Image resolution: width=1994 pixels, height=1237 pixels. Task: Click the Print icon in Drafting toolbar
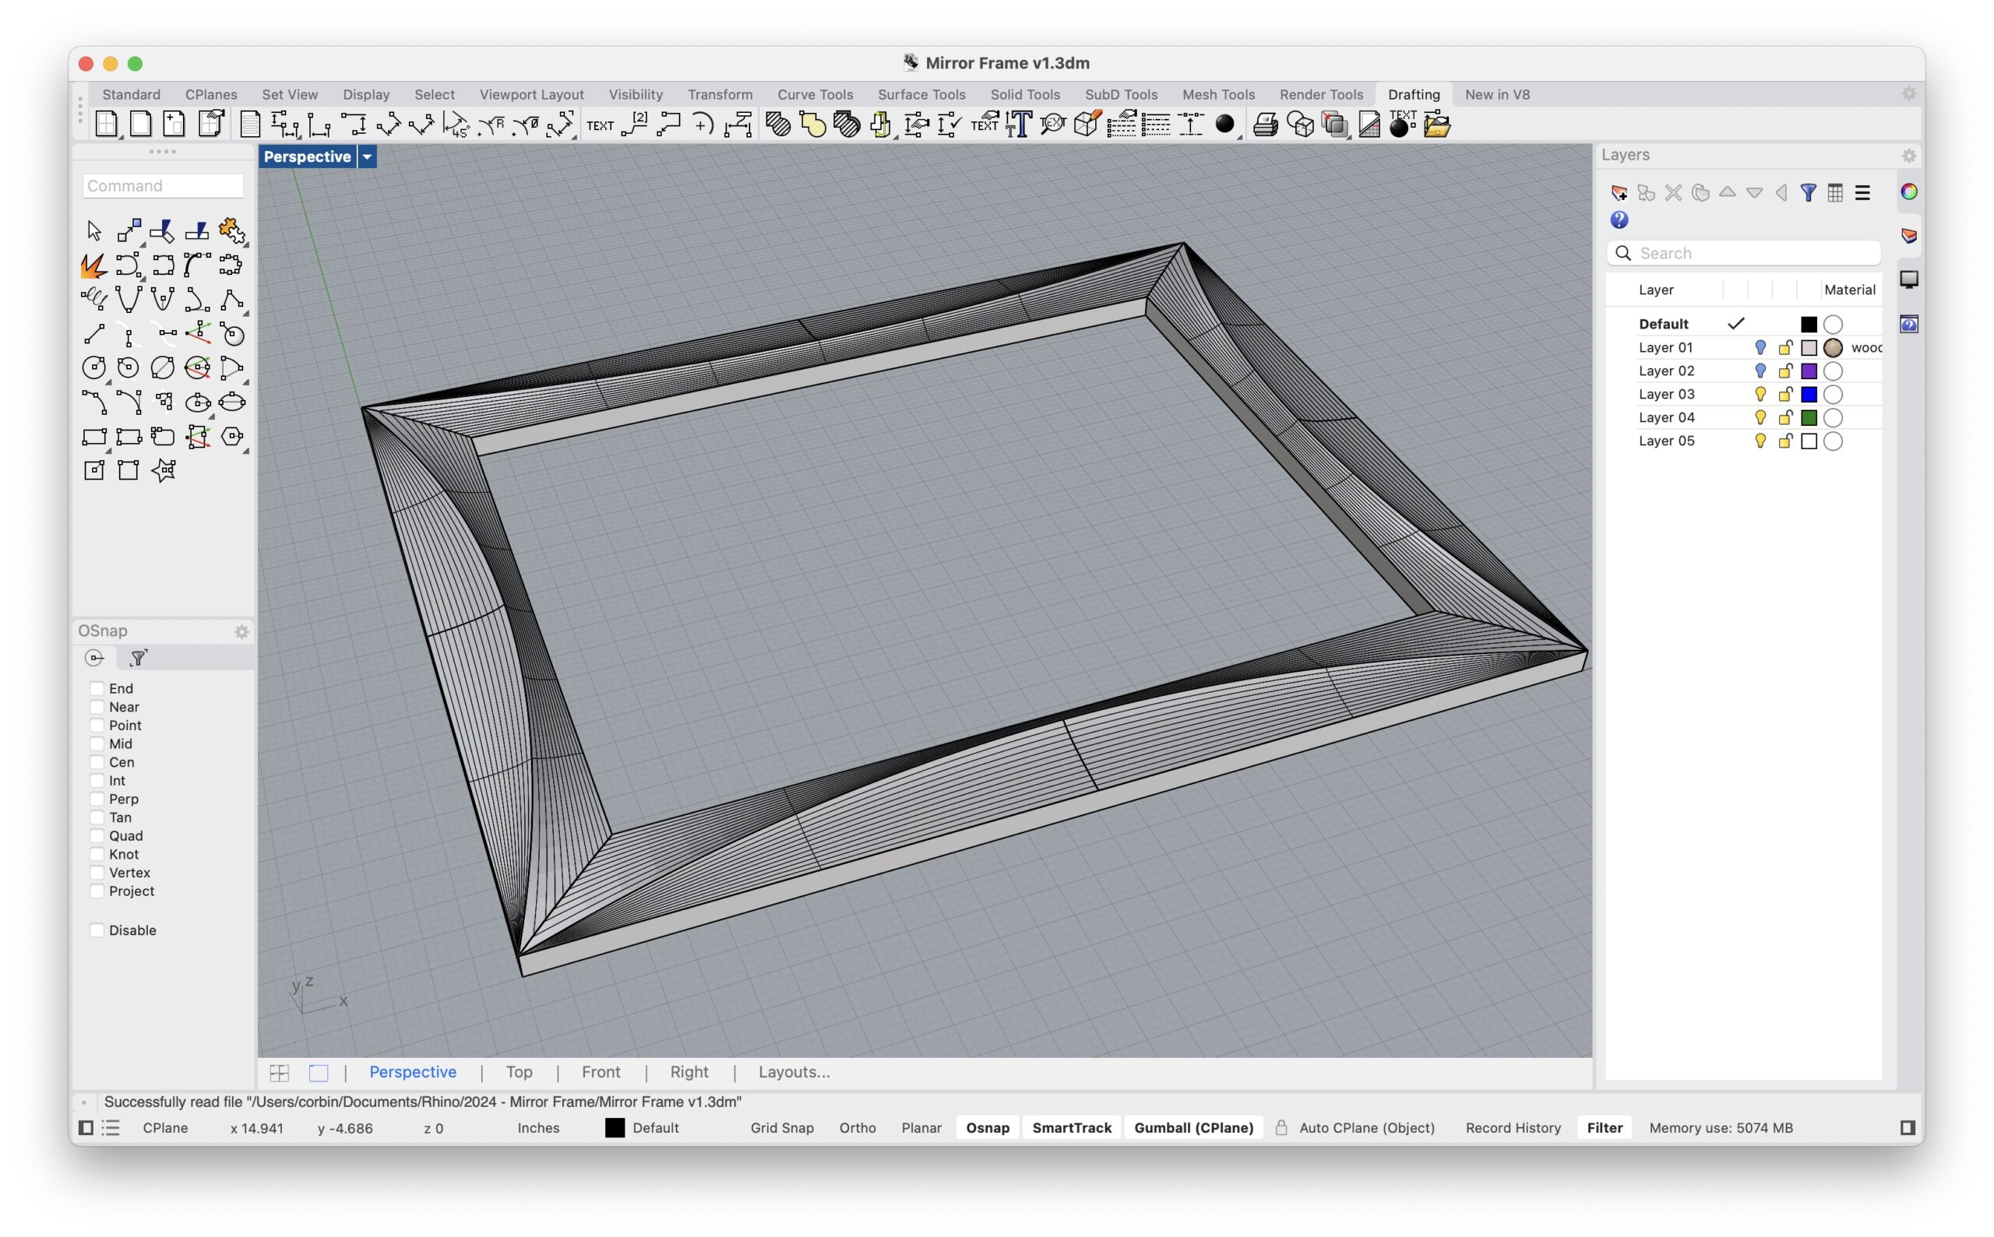(1266, 125)
